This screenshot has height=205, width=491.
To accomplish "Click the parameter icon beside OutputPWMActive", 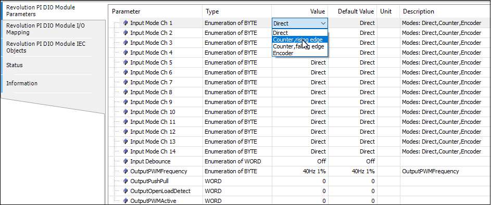I will tap(125, 201).
